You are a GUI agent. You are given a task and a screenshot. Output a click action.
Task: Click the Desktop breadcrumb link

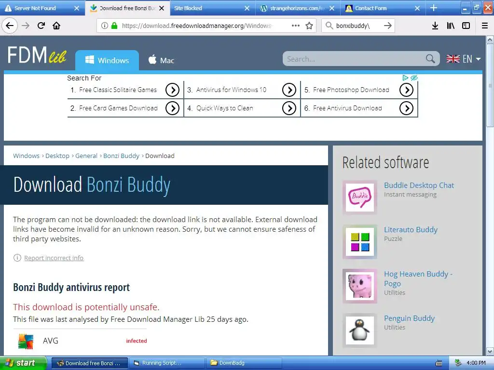click(57, 156)
